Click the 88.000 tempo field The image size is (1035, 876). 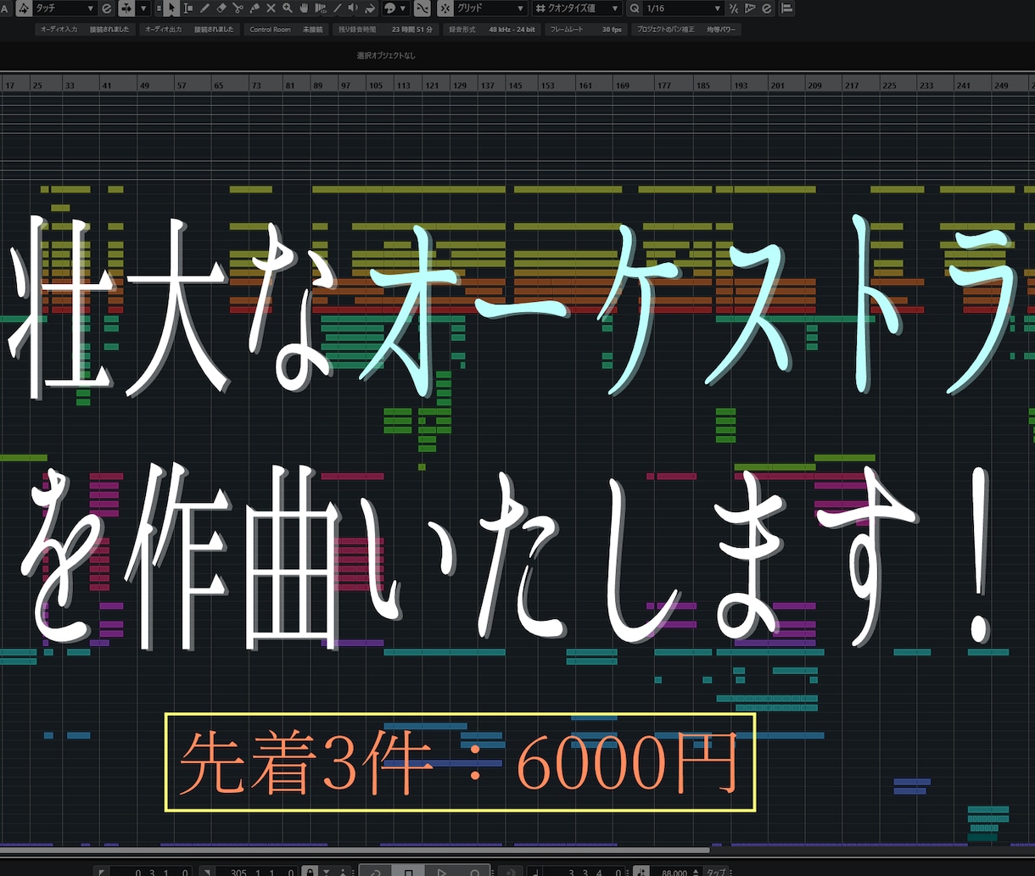[674, 871]
